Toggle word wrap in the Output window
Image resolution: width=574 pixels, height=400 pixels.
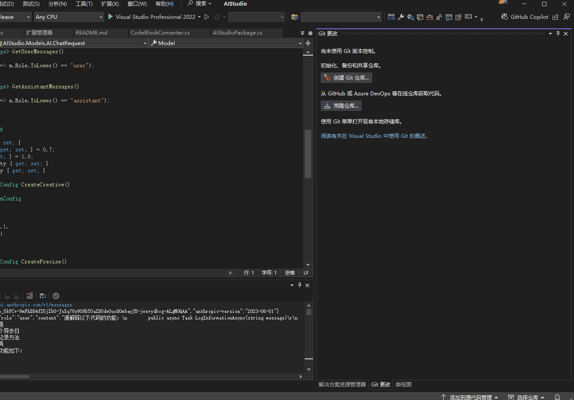click(42, 295)
